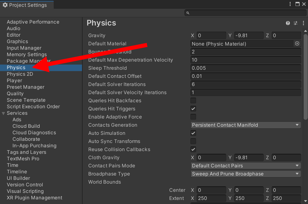Image resolution: width=308 pixels, height=204 pixels.
Task: Click the scroll down arrow
Action: tap(306, 201)
